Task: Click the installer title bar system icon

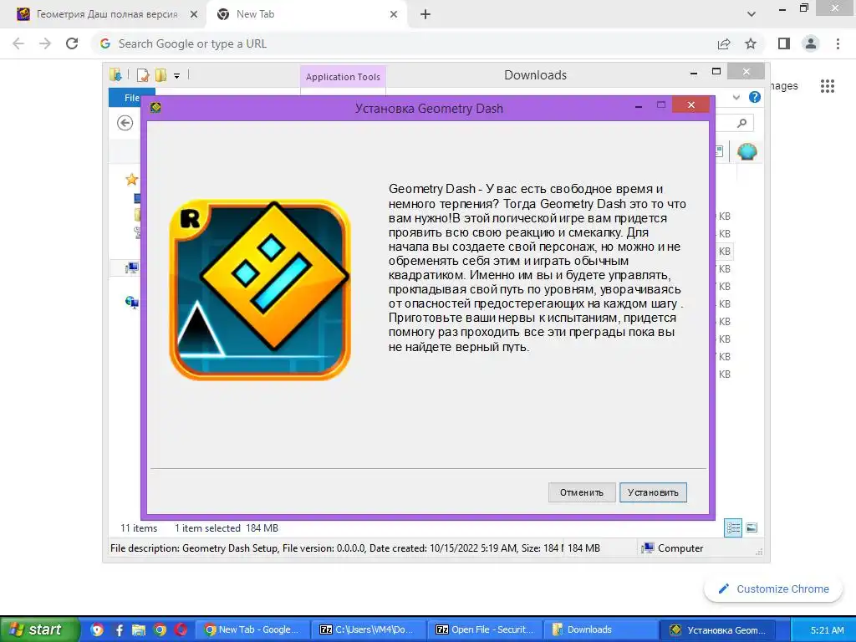Action: (155, 107)
